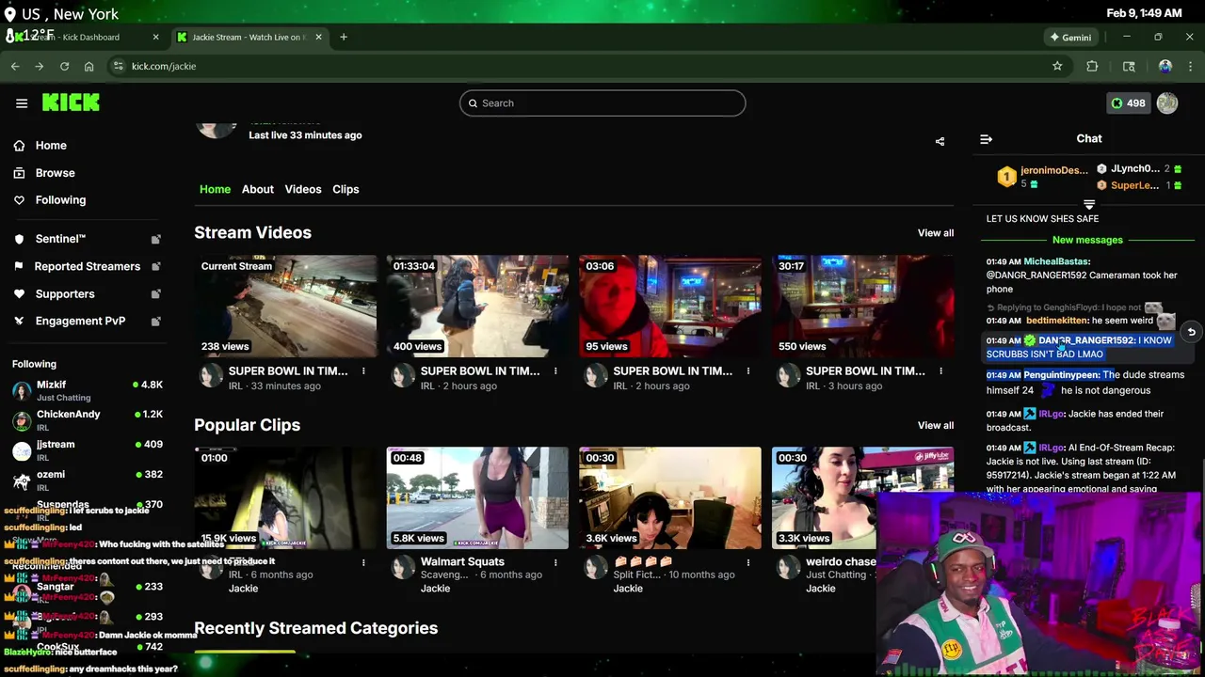Bookmark this page with the star
1205x677 pixels.
pos(1057,66)
